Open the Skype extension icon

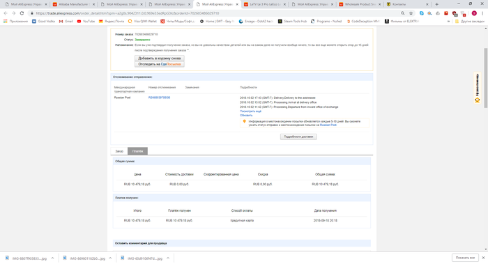pos(421,13)
